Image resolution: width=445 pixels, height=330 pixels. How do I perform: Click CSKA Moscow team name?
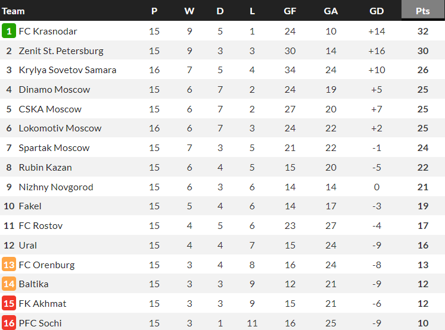(x=50, y=109)
